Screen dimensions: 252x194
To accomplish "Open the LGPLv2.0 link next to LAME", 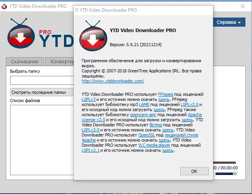I will (190, 104).
